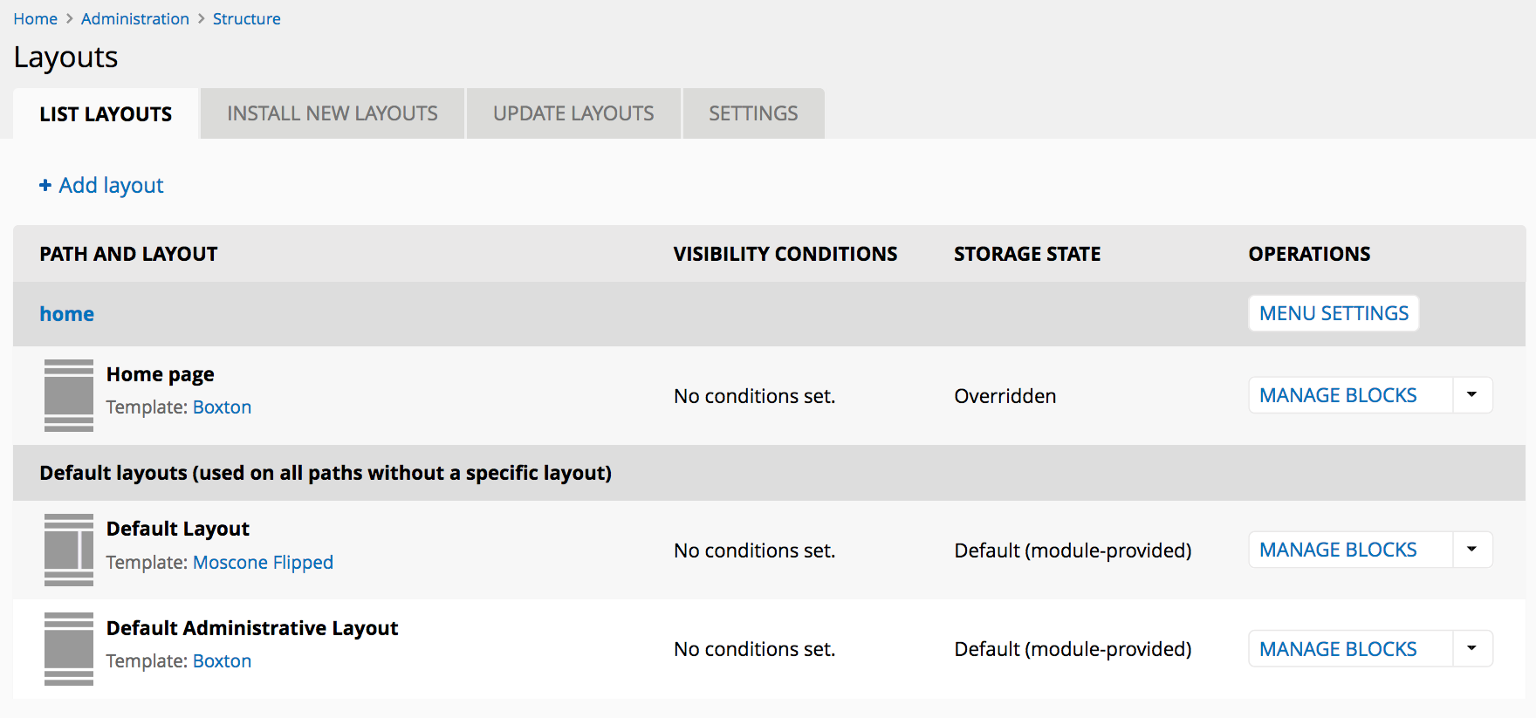
Task: Click the plus icon beside Add layout
Action: click(45, 185)
